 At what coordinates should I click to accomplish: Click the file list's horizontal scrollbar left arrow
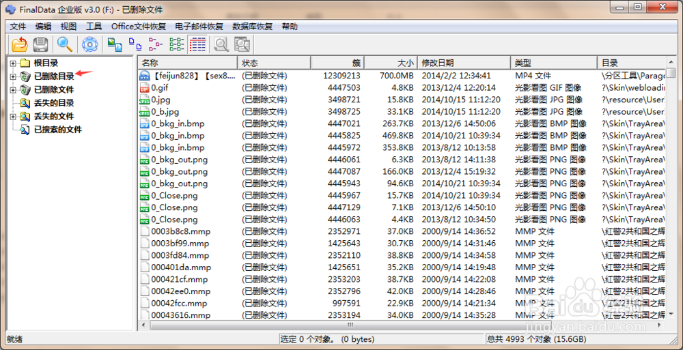coord(143,325)
